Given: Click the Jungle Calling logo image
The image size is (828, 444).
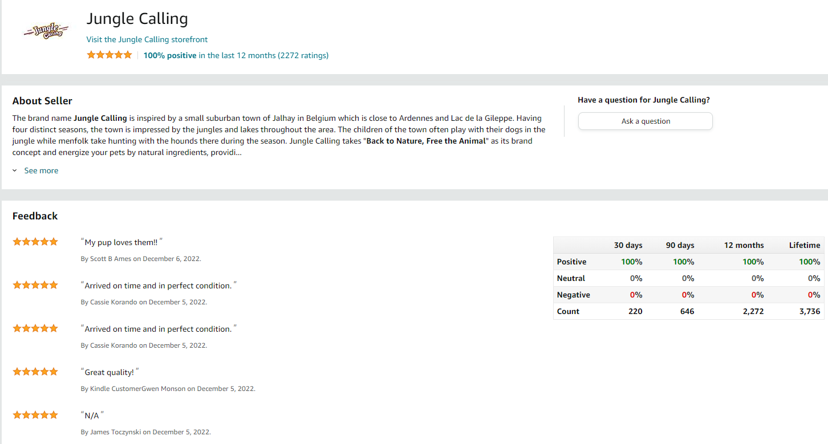Looking at the screenshot, I should pyautogui.click(x=46, y=31).
